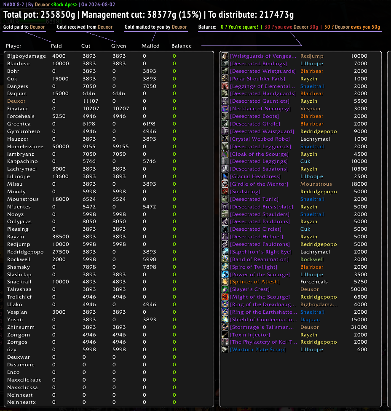This screenshot has width=391, height=411.
Task: Click buyer Moun­strous next to Girdle of the Mentor
Action: click(316, 184)
